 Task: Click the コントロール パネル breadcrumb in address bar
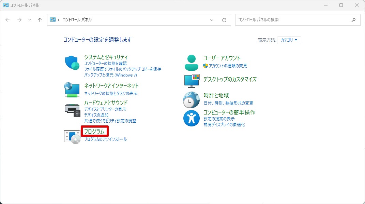[x=77, y=20]
